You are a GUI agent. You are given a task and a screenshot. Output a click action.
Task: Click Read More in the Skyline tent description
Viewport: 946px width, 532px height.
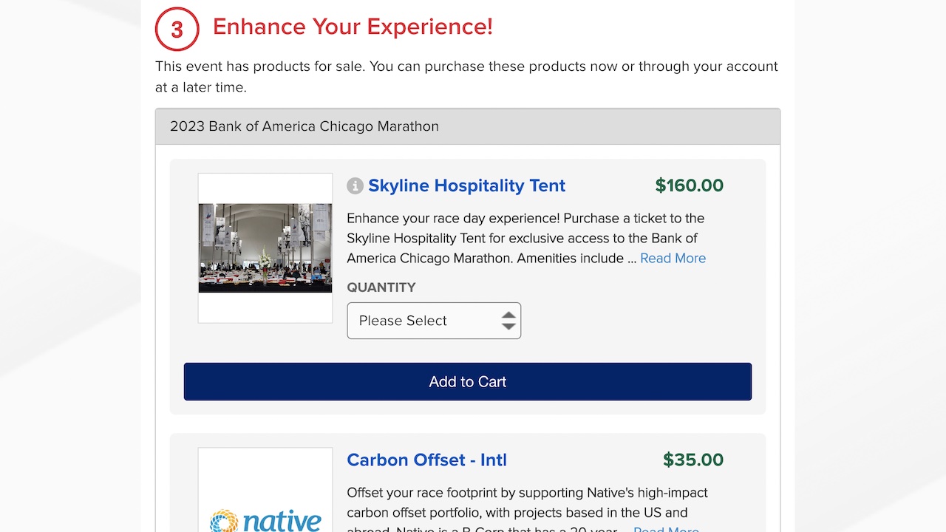pyautogui.click(x=673, y=258)
